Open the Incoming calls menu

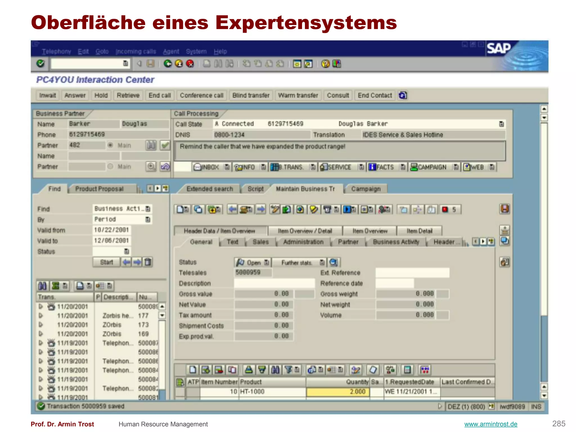click(136, 51)
